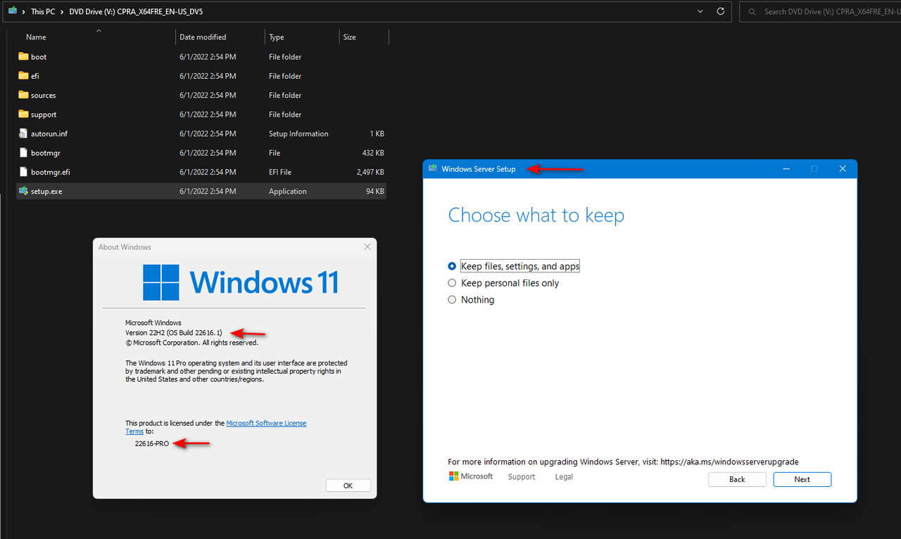Expand breadcrumb chevron before This PC
901x539 pixels.
23,12
